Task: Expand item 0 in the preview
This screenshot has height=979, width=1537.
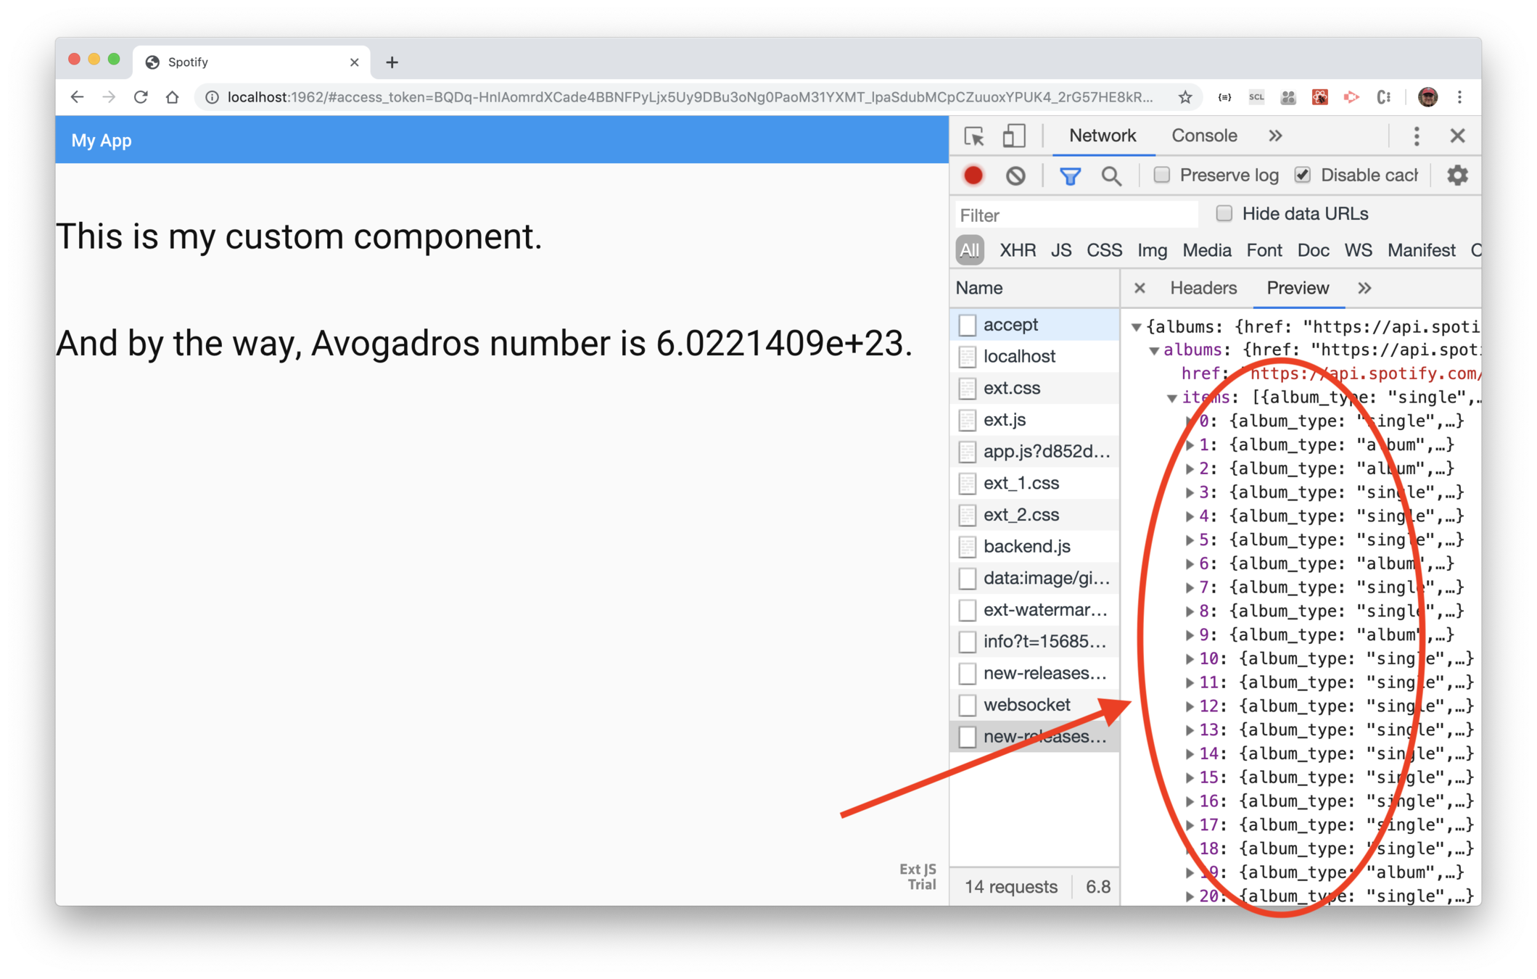Action: pyautogui.click(x=1190, y=421)
